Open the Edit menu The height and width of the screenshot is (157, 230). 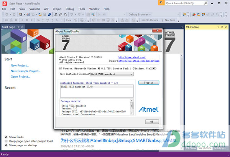pos(13,9)
